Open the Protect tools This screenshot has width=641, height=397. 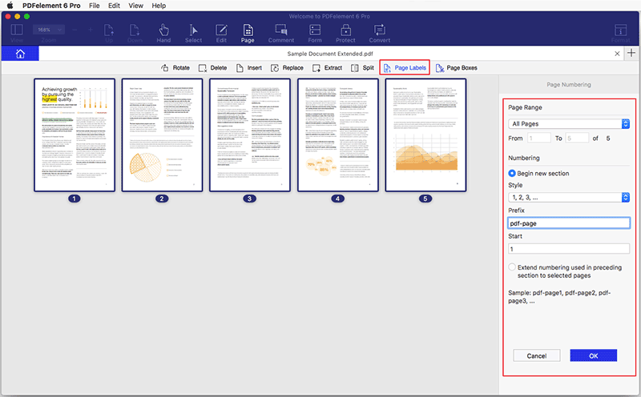pyautogui.click(x=345, y=33)
